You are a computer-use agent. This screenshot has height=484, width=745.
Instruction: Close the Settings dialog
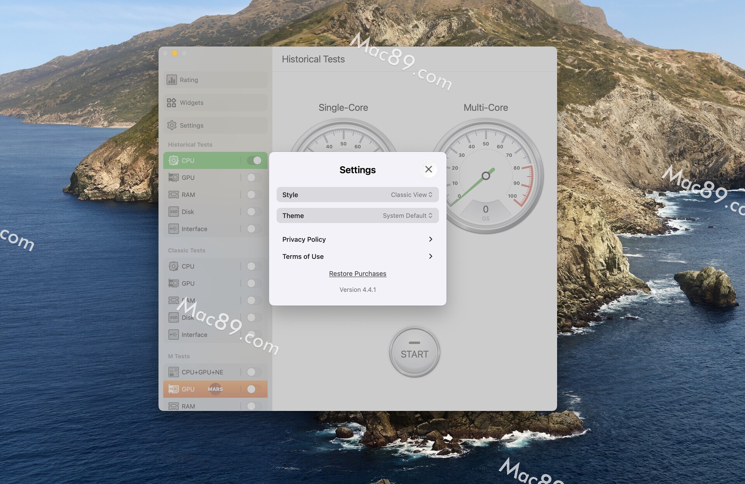(428, 170)
